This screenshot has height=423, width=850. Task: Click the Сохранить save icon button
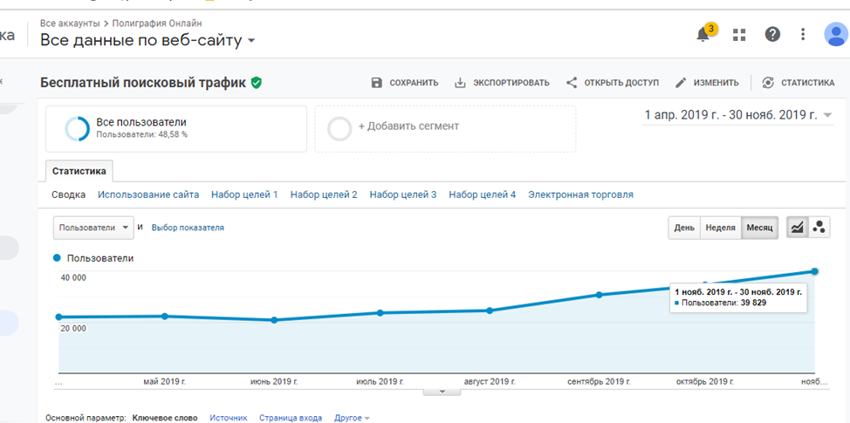pyautogui.click(x=405, y=83)
